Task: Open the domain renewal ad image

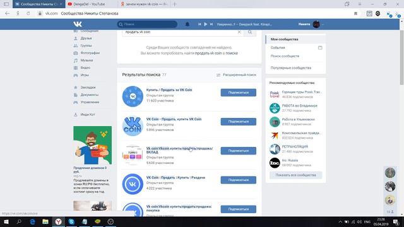Action: (x=93, y=145)
